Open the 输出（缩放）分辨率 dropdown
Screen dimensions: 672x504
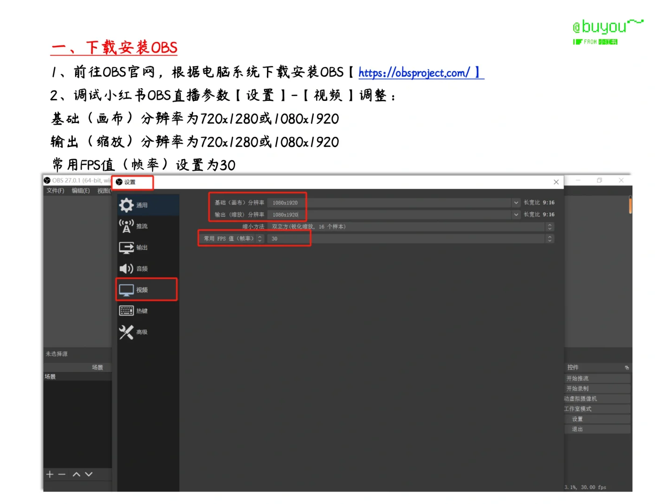516,215
